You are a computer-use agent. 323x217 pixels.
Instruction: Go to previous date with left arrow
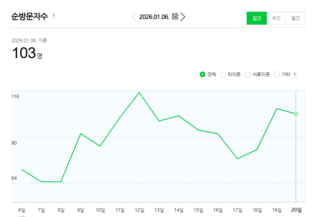pyautogui.click(x=134, y=17)
